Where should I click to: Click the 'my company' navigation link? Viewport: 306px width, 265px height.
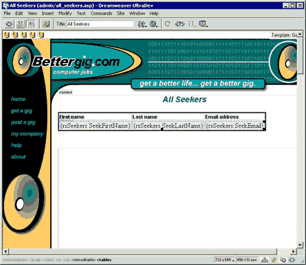[27, 134]
